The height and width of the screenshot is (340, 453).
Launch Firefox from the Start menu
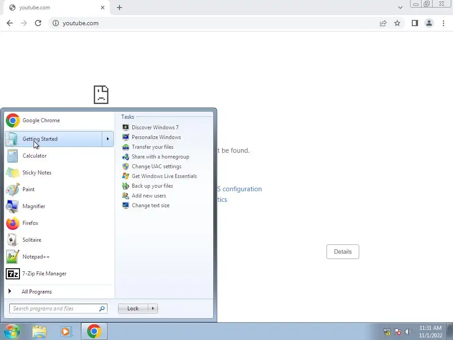[59, 223]
